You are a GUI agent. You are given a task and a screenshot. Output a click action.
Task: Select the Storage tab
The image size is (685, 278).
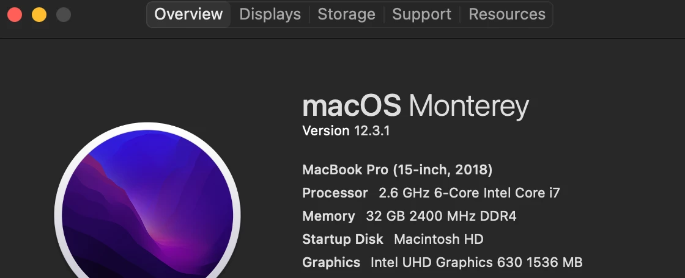pos(346,14)
